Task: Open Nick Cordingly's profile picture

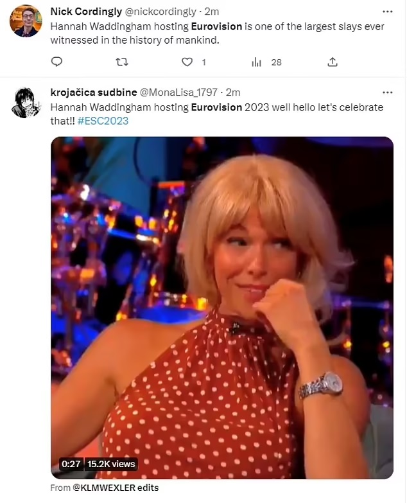Action: tap(26, 21)
